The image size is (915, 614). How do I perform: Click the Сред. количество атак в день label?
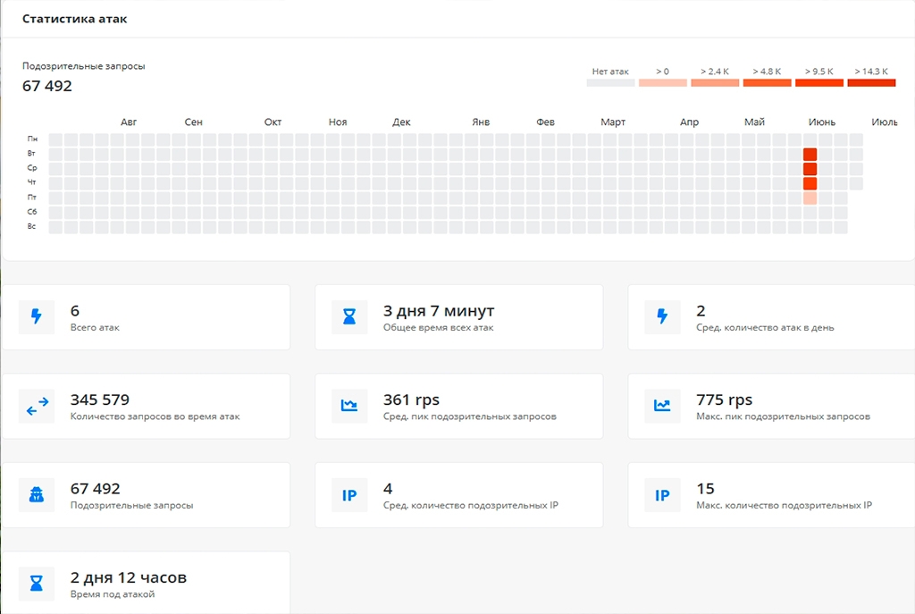[x=765, y=327]
